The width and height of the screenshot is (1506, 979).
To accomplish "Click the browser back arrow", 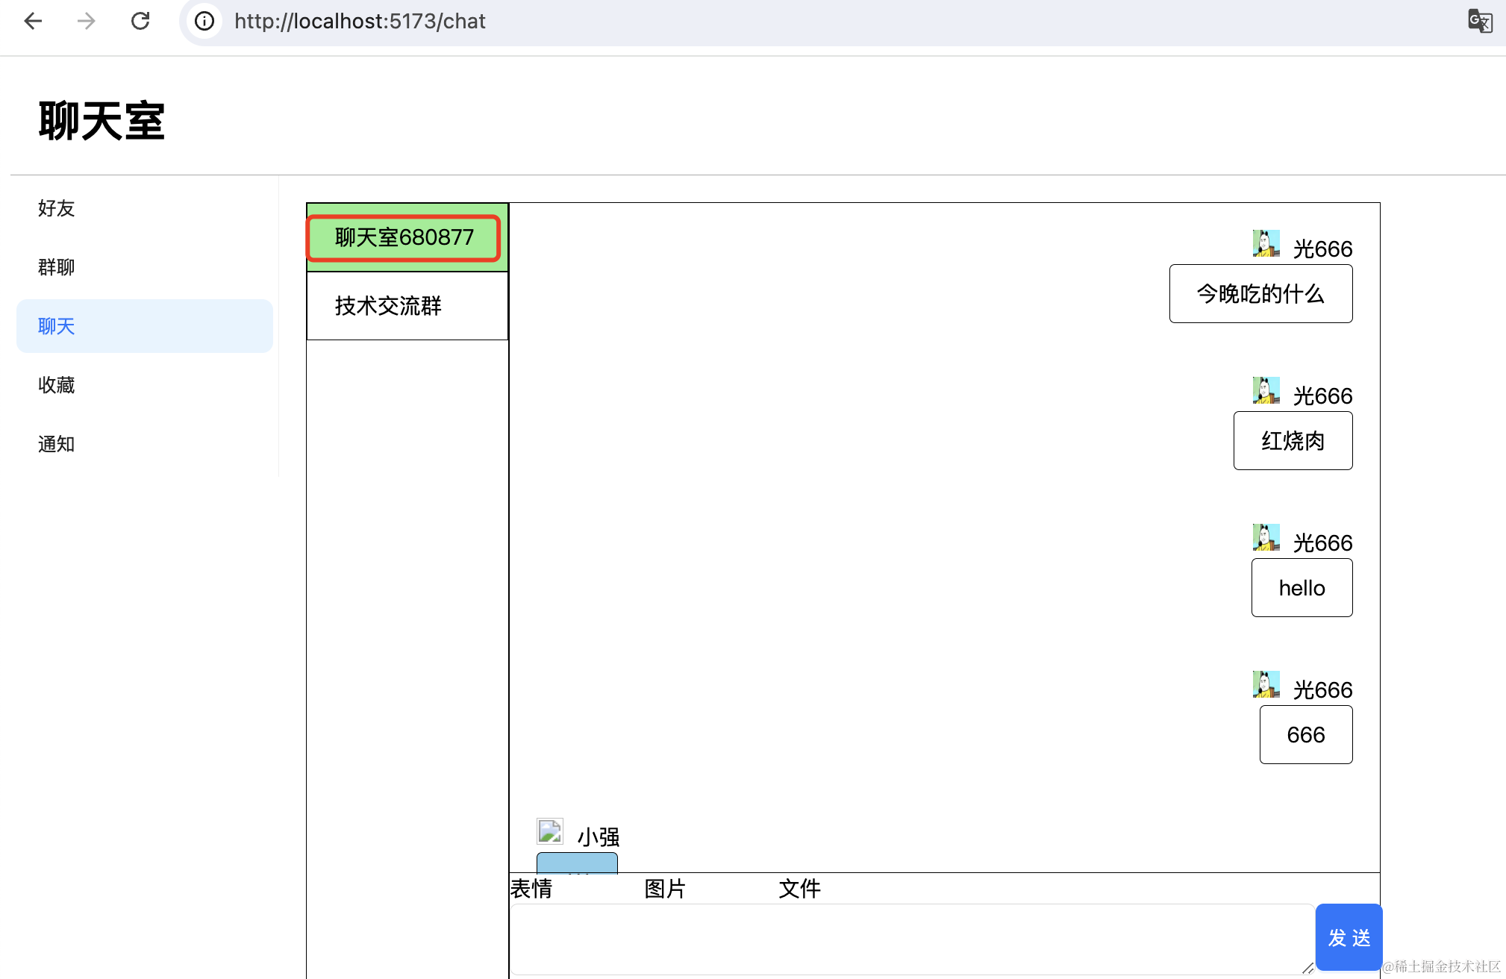I will tap(33, 21).
